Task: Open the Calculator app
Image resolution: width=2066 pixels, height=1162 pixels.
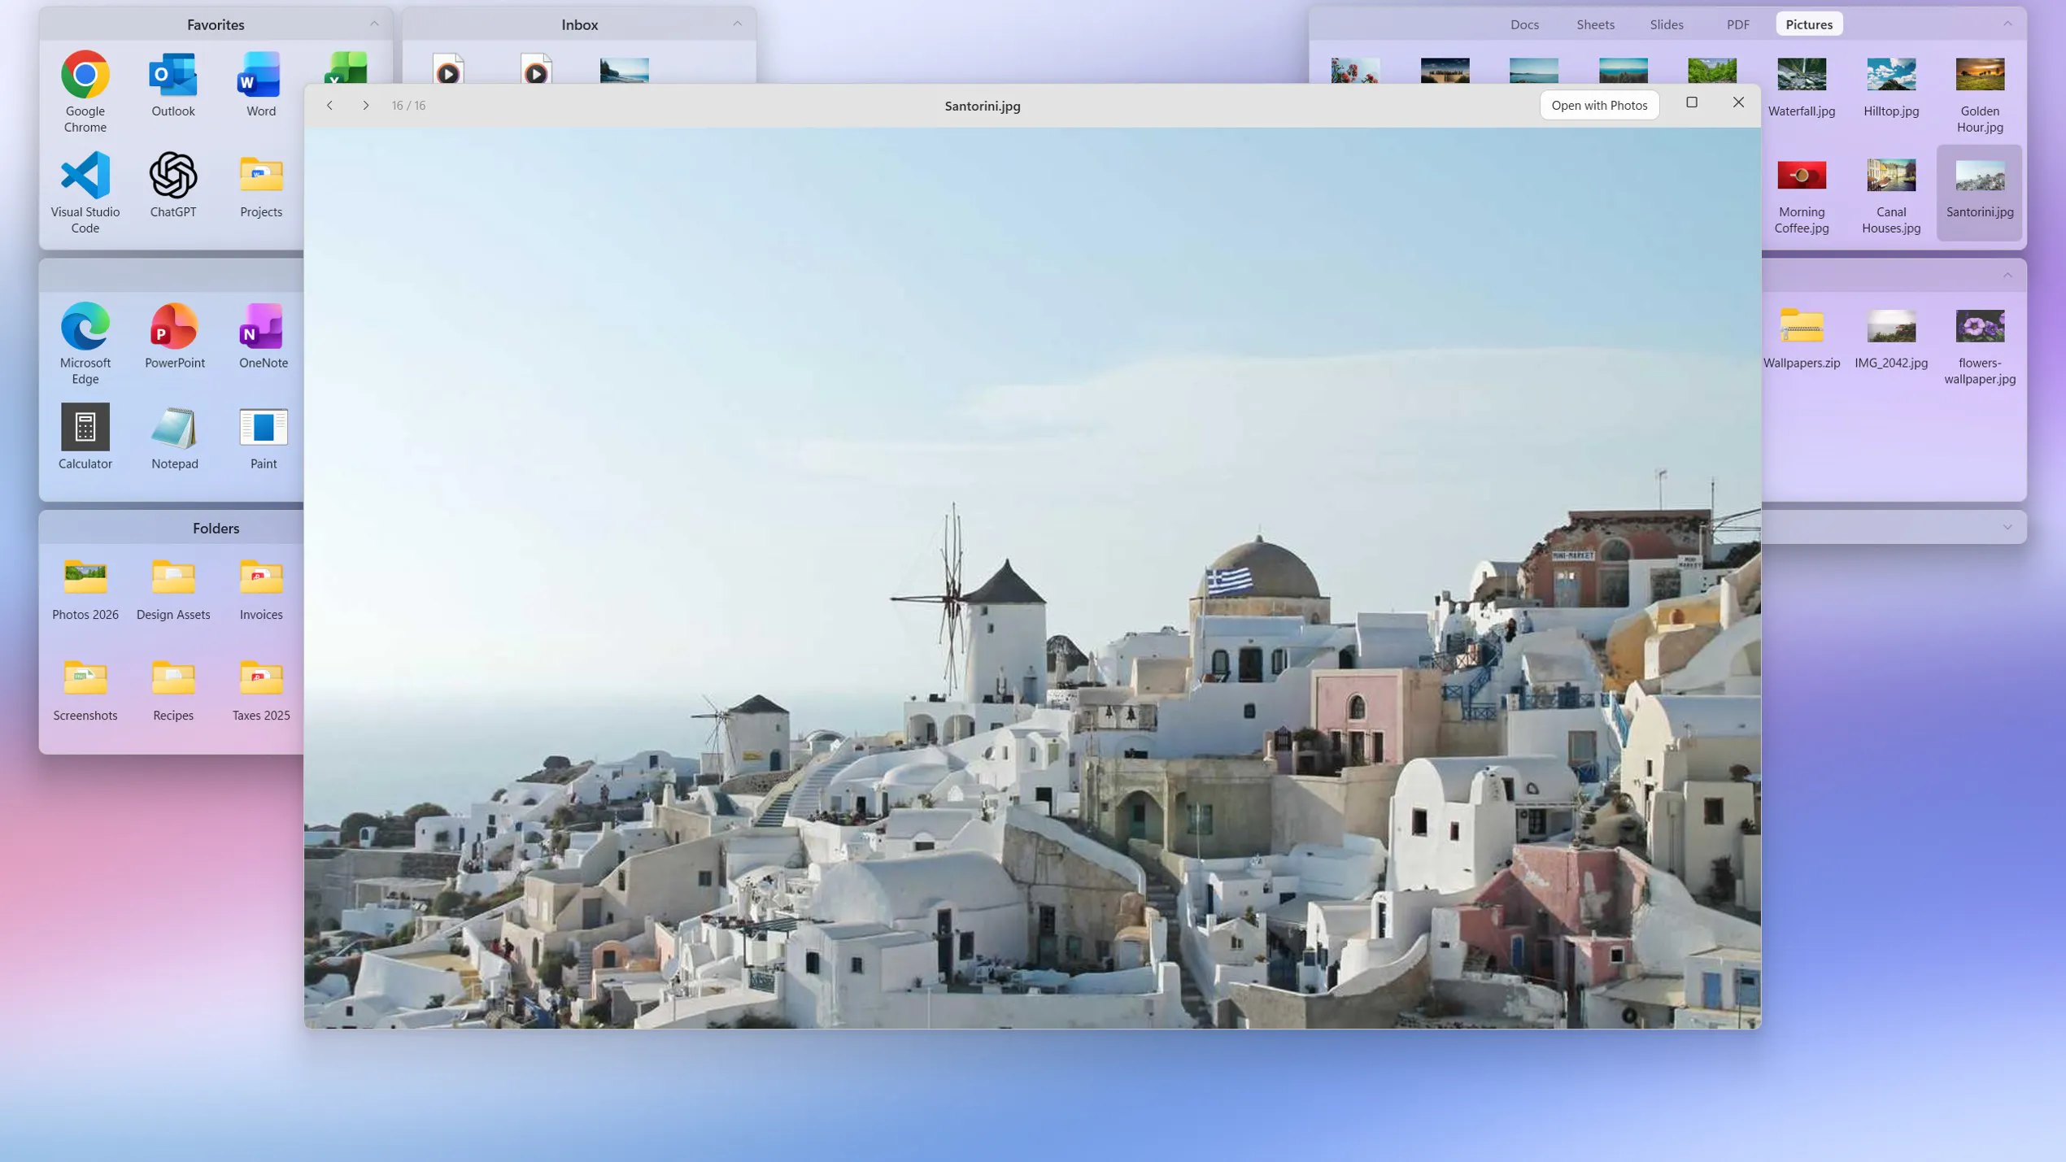Action: (85, 436)
